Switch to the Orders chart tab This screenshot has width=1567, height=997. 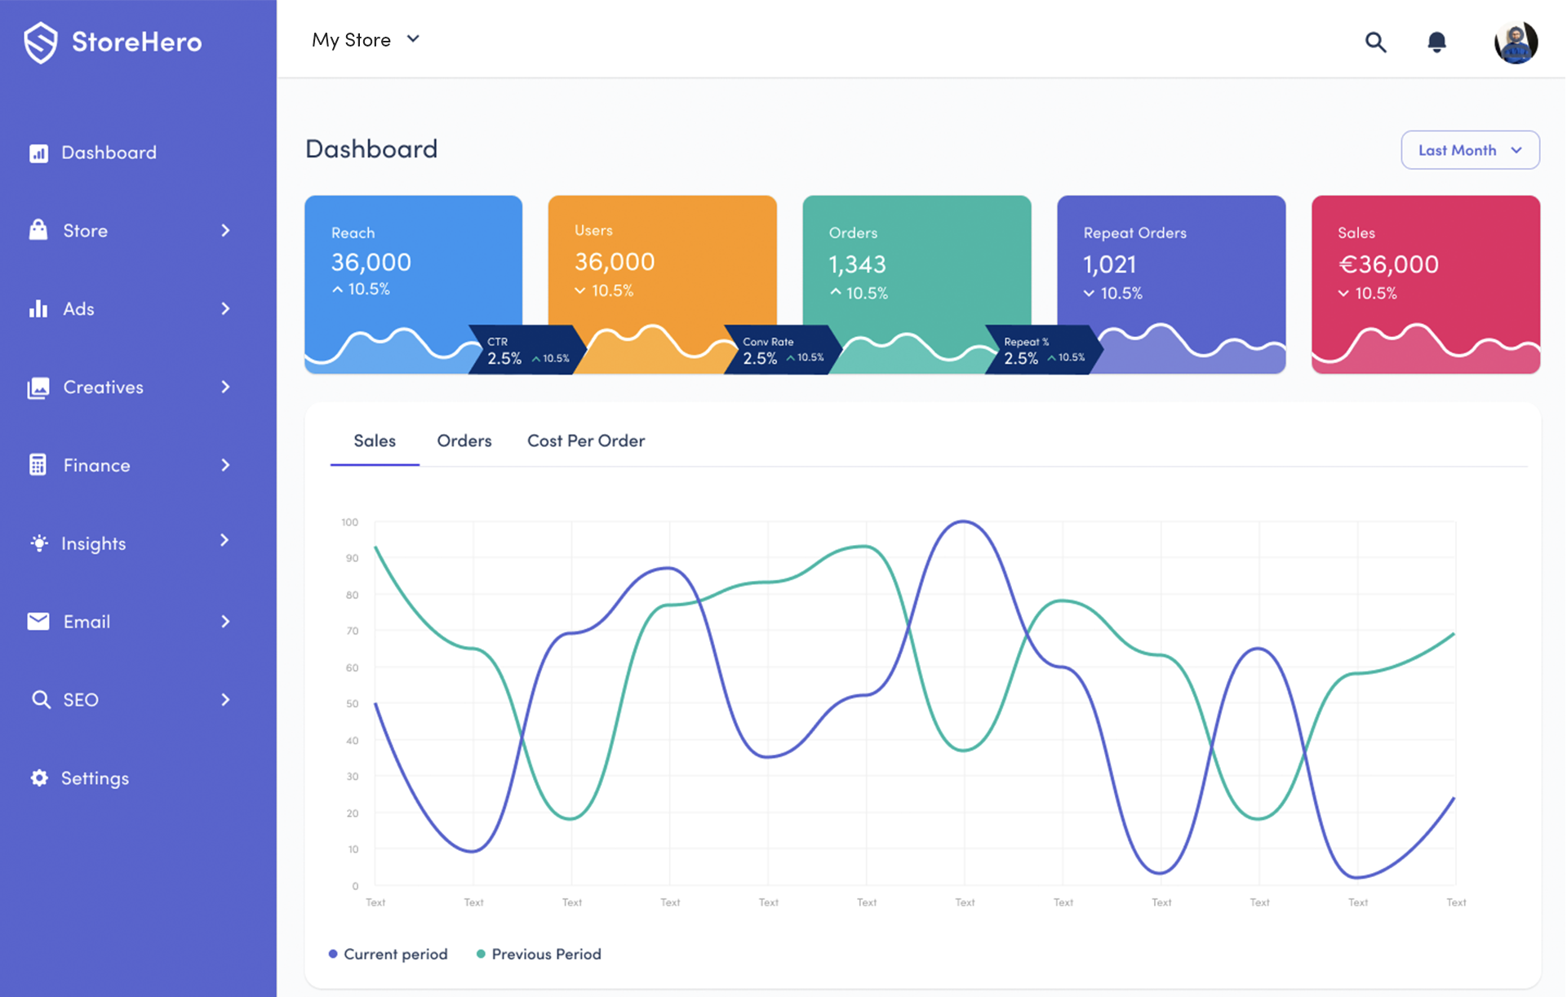[464, 441]
